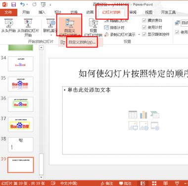This screenshot has height=186, width=188.
Task: Switch to Reading view status icon
Action: pyautogui.click(x=165, y=184)
